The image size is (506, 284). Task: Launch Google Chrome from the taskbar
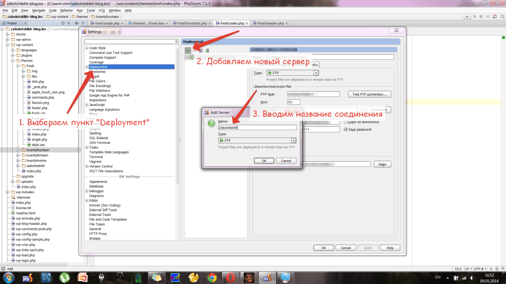(212, 278)
